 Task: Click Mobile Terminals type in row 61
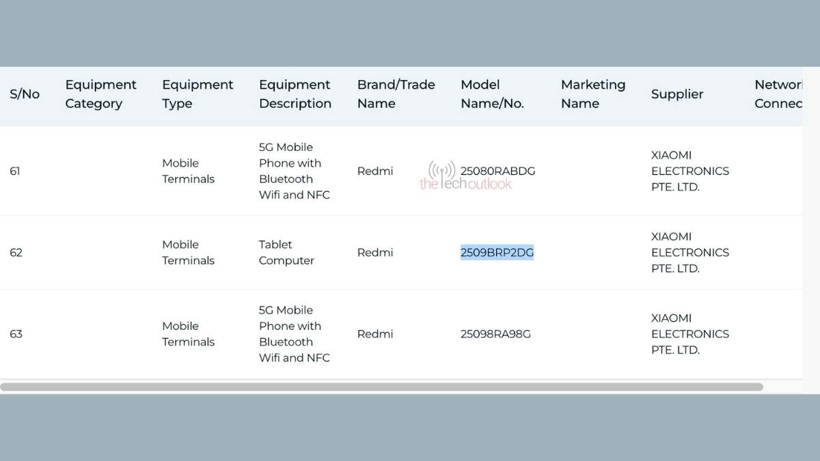point(188,171)
